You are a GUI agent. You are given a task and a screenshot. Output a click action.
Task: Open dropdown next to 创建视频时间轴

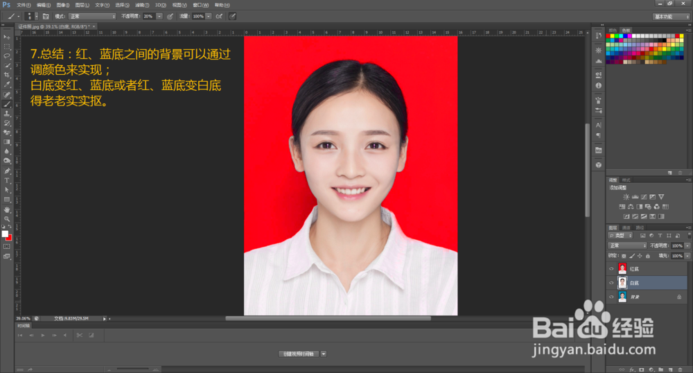(324, 354)
